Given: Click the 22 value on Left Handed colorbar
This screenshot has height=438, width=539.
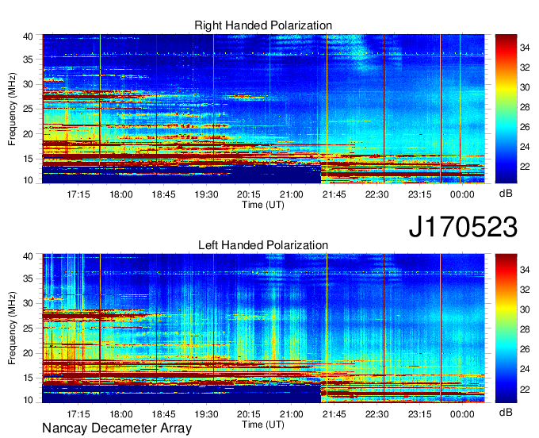Looking at the screenshot, I should 525,389.
